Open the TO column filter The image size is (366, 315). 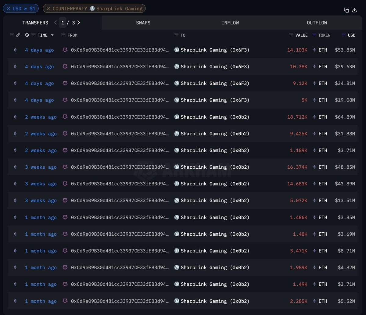pos(176,35)
